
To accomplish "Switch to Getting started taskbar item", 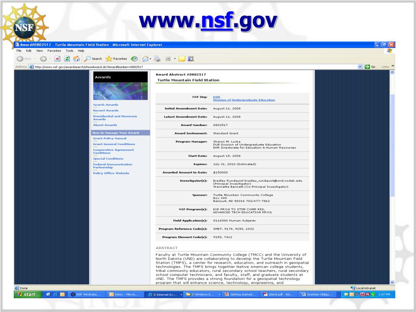I will tap(240, 294).
